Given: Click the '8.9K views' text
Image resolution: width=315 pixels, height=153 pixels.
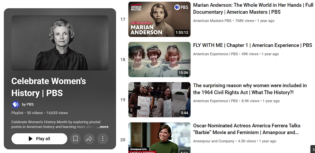Looking at the screenshot, I should [250, 101].
